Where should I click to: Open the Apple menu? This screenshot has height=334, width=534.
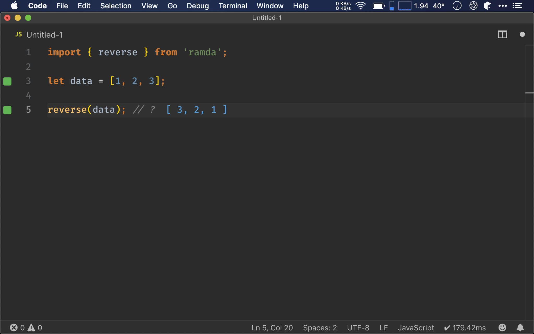coord(14,6)
